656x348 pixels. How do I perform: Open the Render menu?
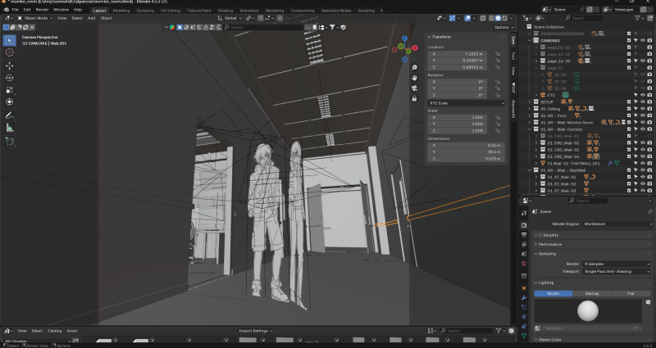tap(43, 10)
